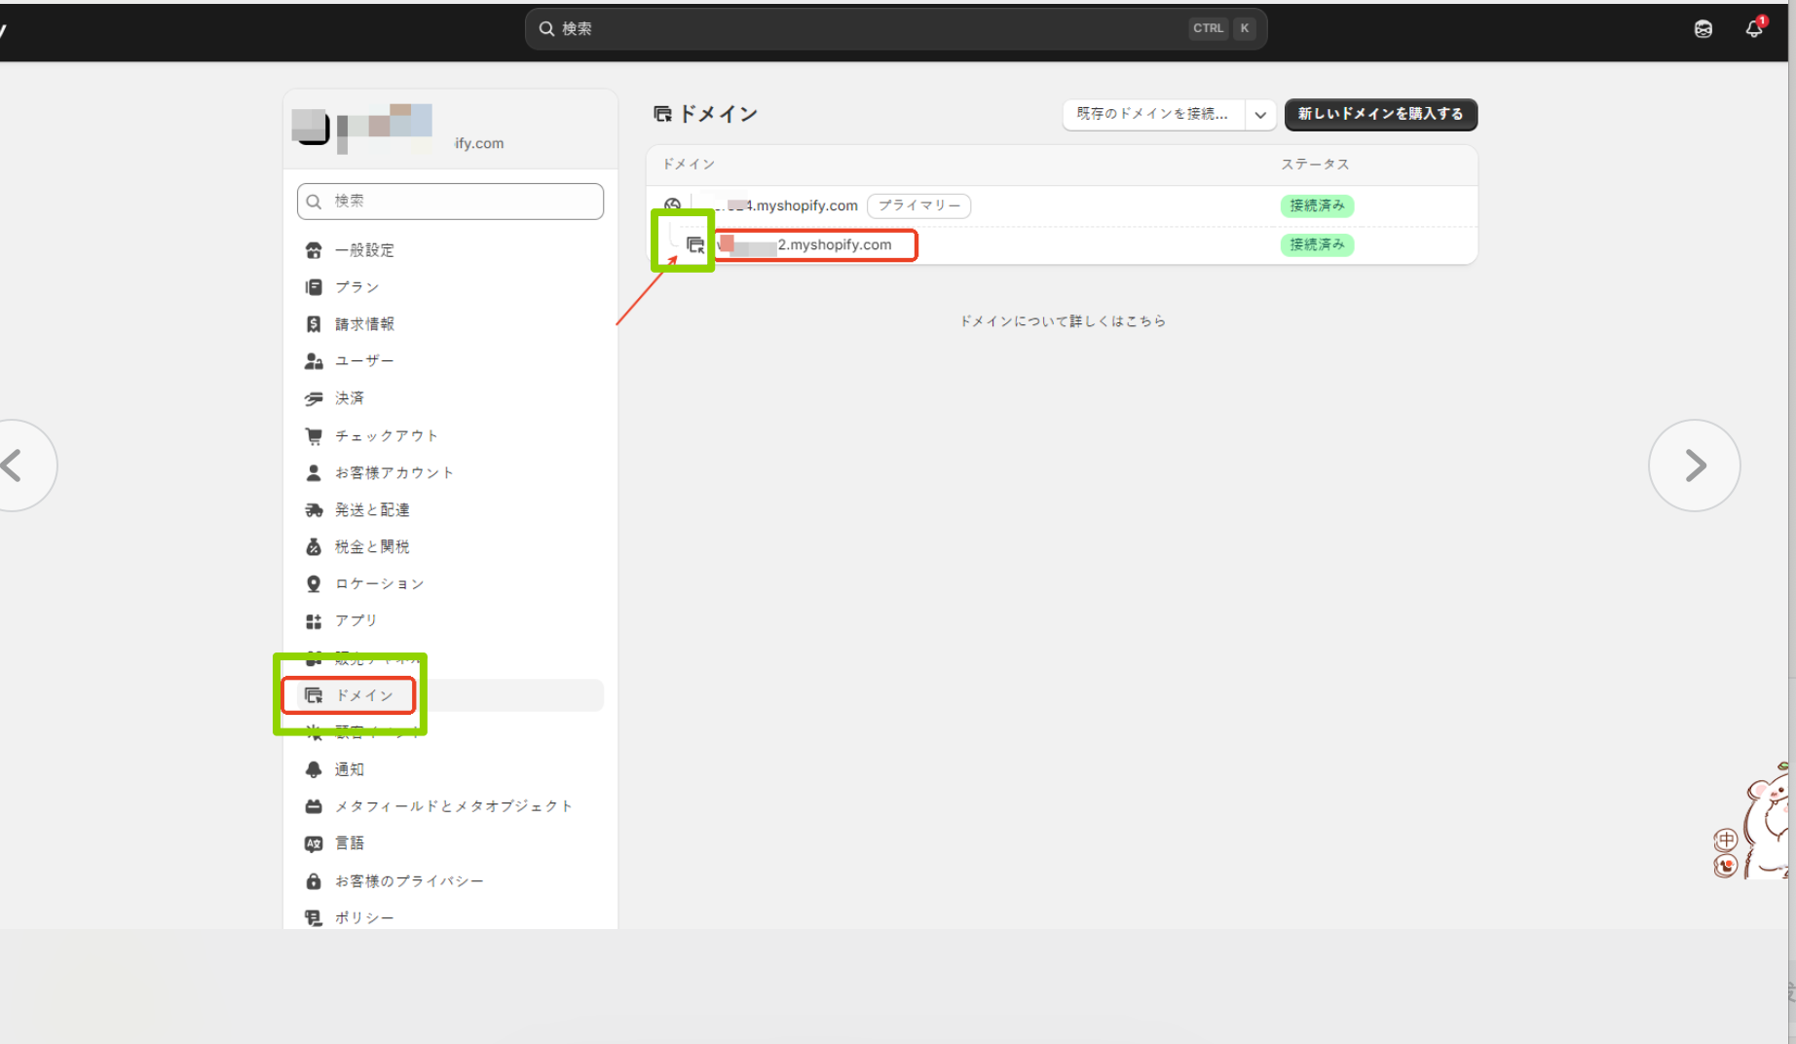The height and width of the screenshot is (1044, 1796).
Task: Click the Locations pin icon
Action: tap(314, 584)
